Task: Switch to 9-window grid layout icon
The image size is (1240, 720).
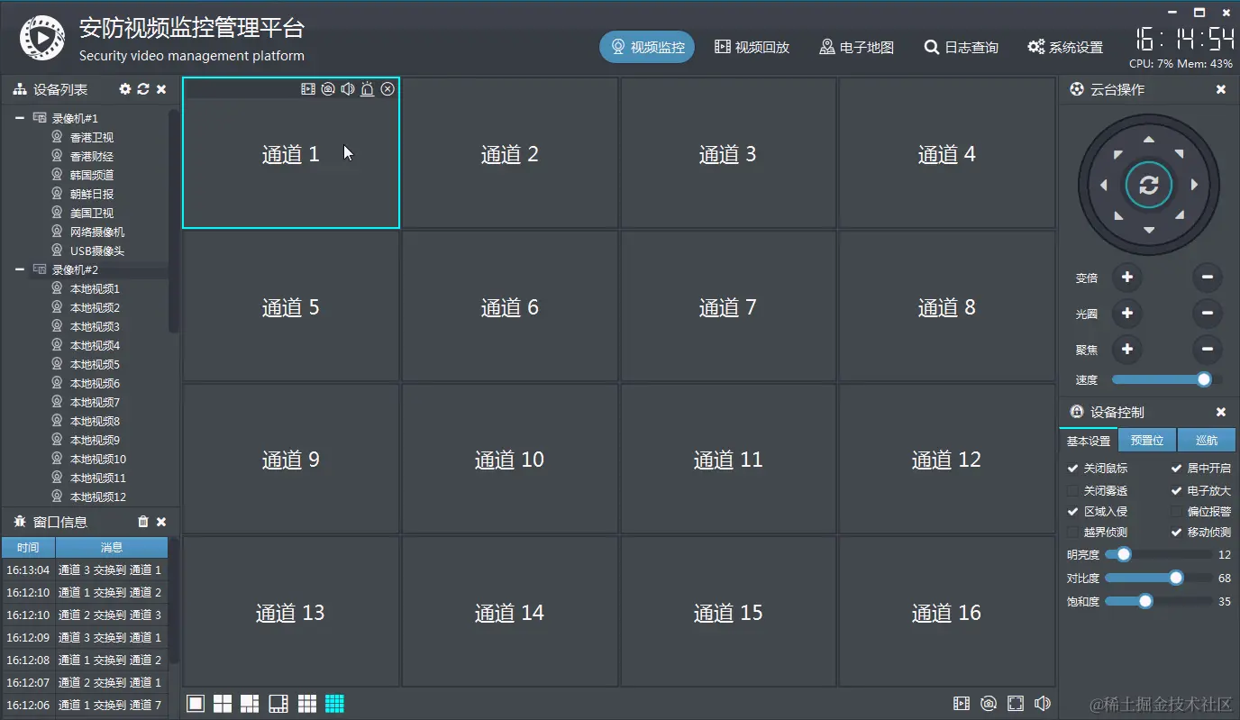Action: [x=307, y=704]
